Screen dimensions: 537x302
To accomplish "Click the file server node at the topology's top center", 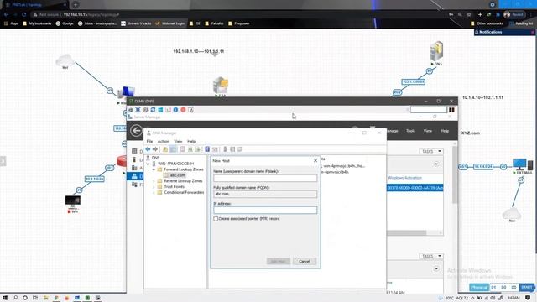I will click(x=221, y=85).
